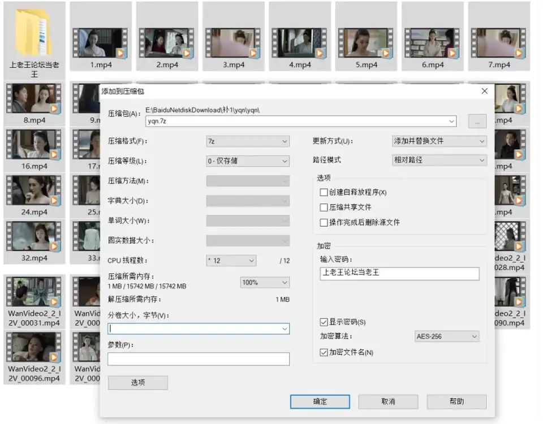
Task: Open the 压缩等级 dropdown showing 仅存储
Action: (x=248, y=161)
